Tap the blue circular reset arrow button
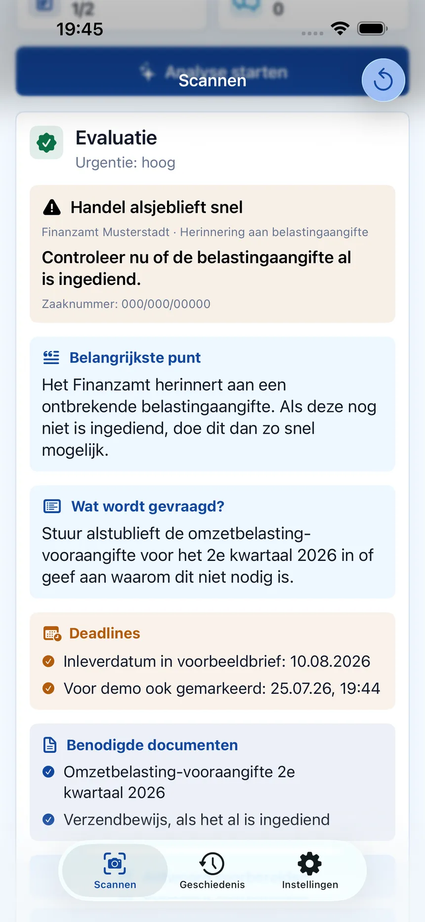Viewport: 425px width, 922px height. point(383,80)
